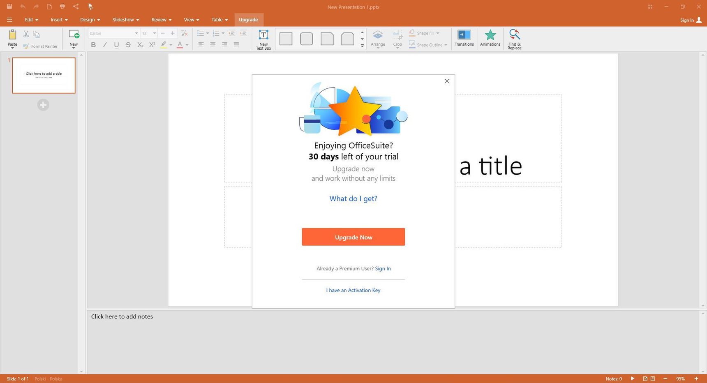Center align text
The image size is (707, 383).
(x=213, y=45)
